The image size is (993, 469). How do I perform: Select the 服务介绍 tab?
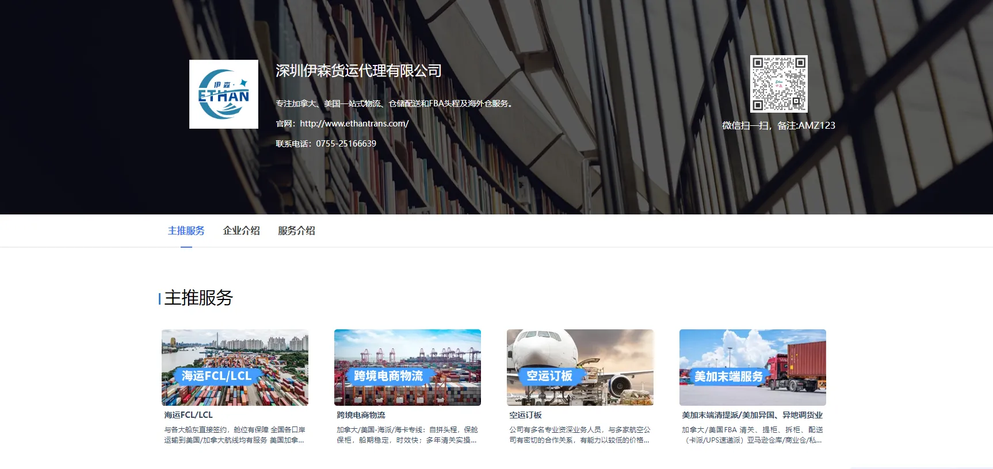point(296,230)
